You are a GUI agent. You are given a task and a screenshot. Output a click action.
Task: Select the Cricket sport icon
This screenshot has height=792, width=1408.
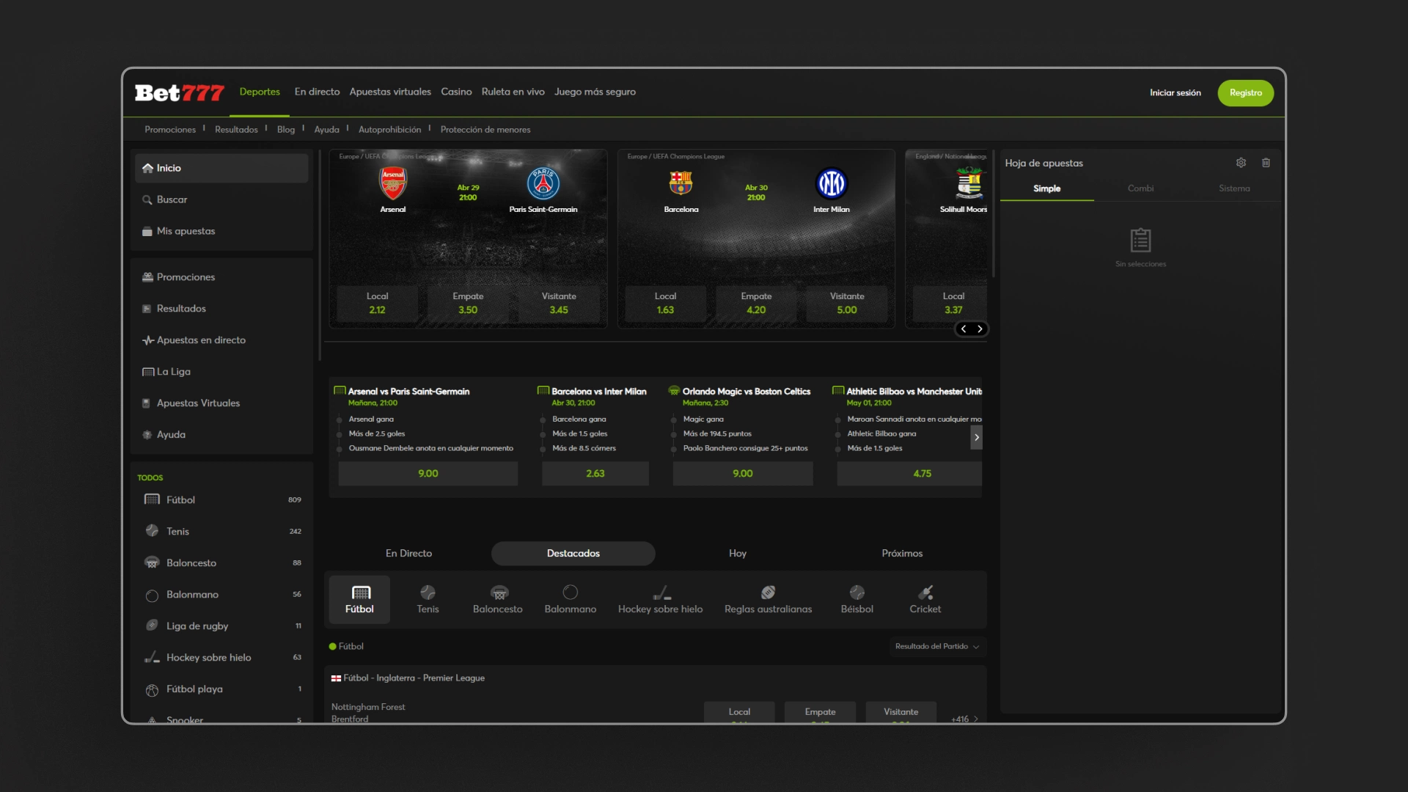[925, 593]
